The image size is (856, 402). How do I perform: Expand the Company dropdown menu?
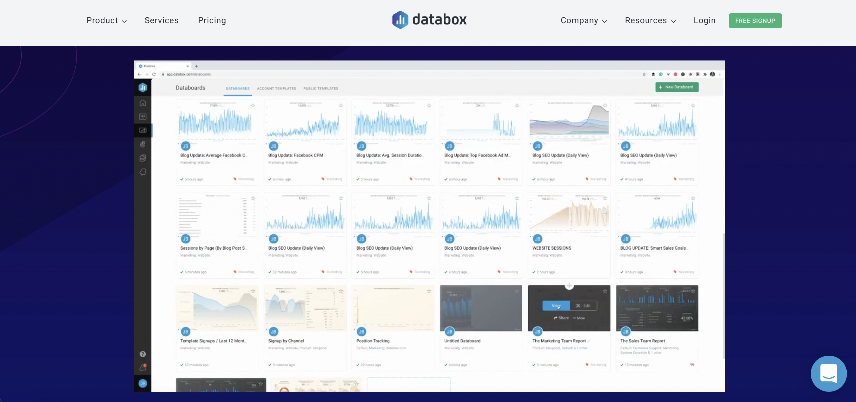click(584, 20)
